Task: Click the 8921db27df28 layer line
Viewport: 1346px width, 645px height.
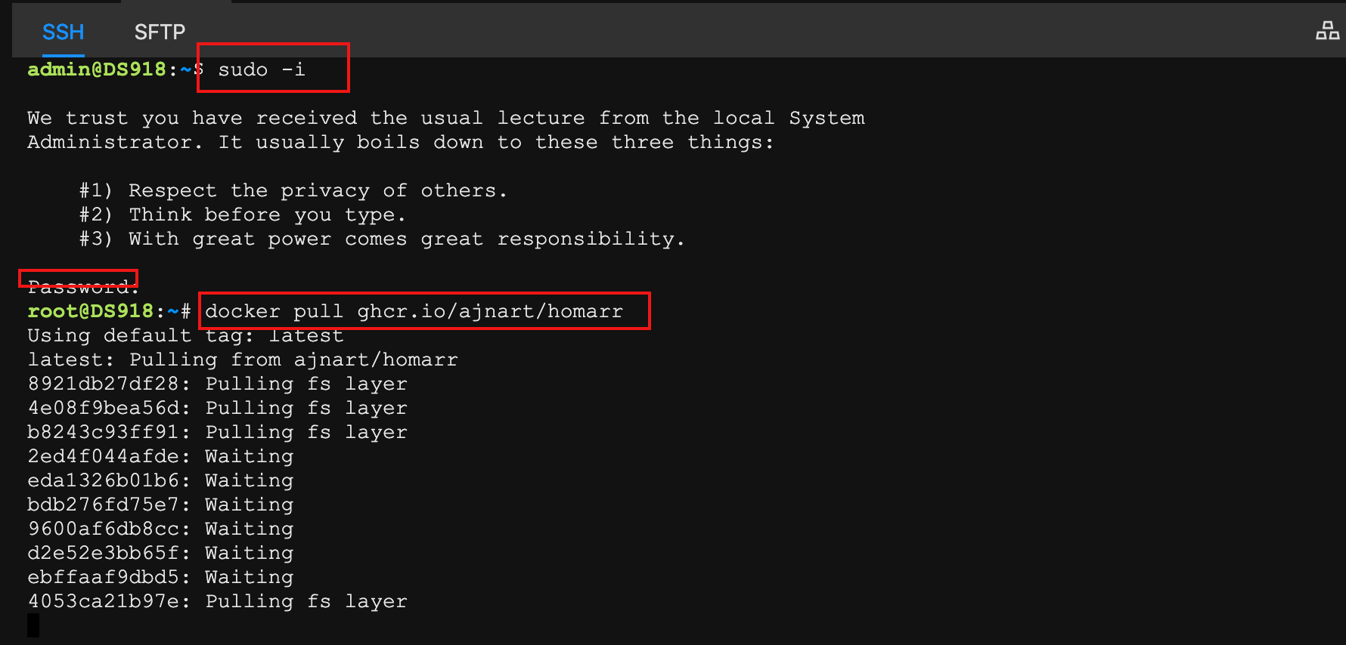Action: pos(217,384)
